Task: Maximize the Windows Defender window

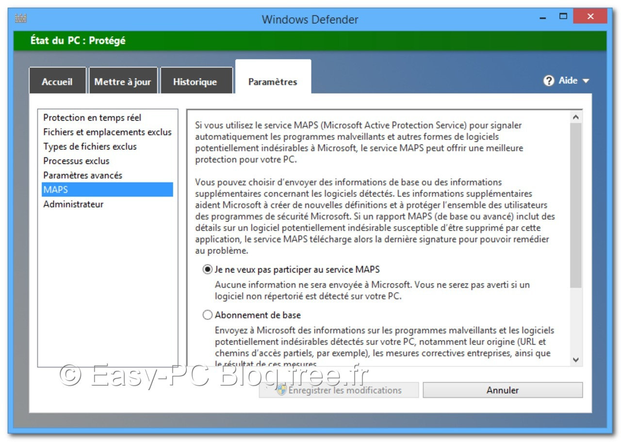Action: (x=563, y=16)
